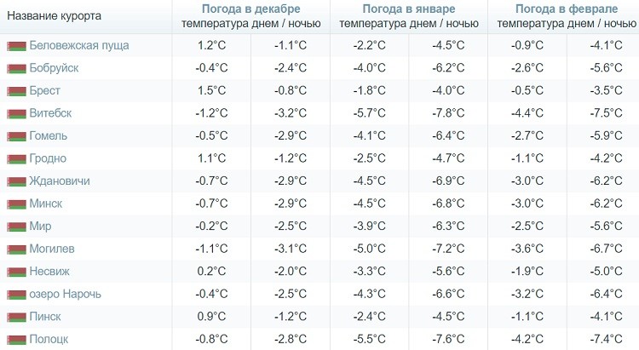Click the Belarus flag beside Витебск
The height and width of the screenshot is (350, 639).
15,113
